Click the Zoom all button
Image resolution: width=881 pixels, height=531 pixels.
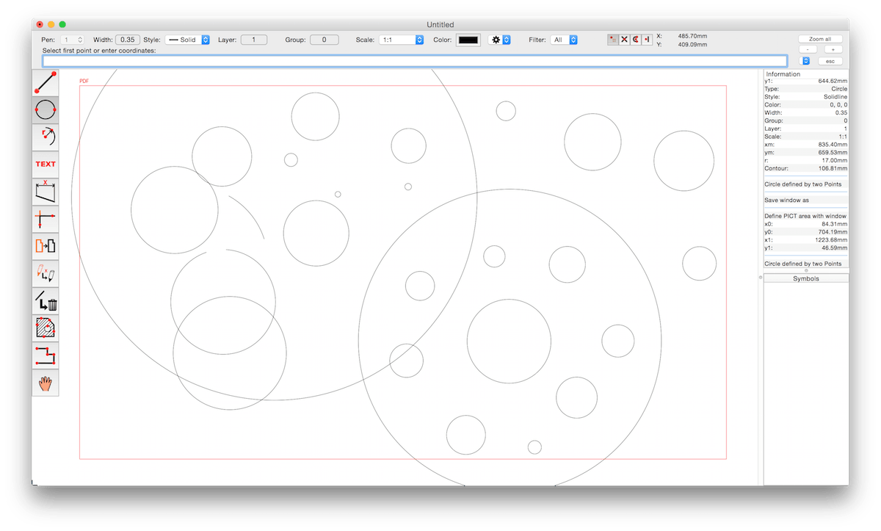pos(820,39)
